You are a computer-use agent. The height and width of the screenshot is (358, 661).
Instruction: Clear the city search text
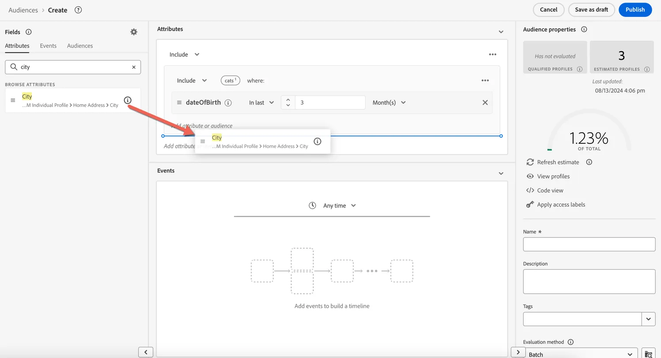(x=134, y=67)
